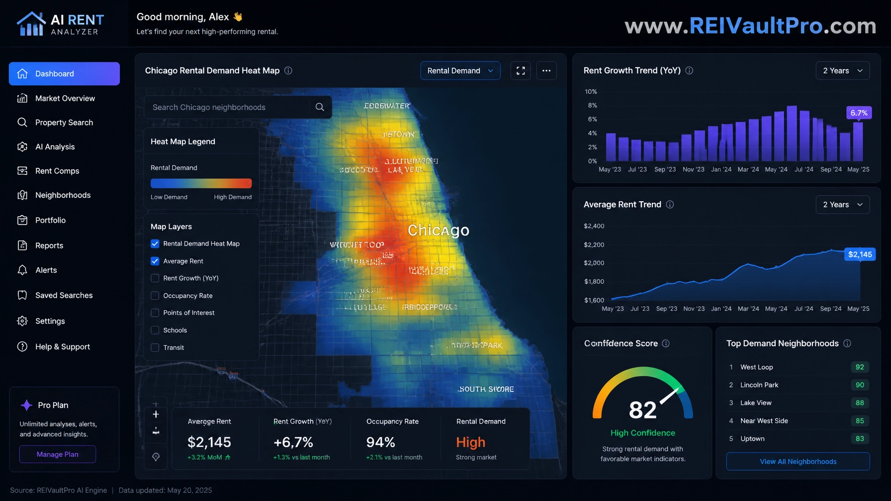Click the Alerts bell icon
Image resolution: width=891 pixels, height=501 pixels.
click(x=22, y=270)
